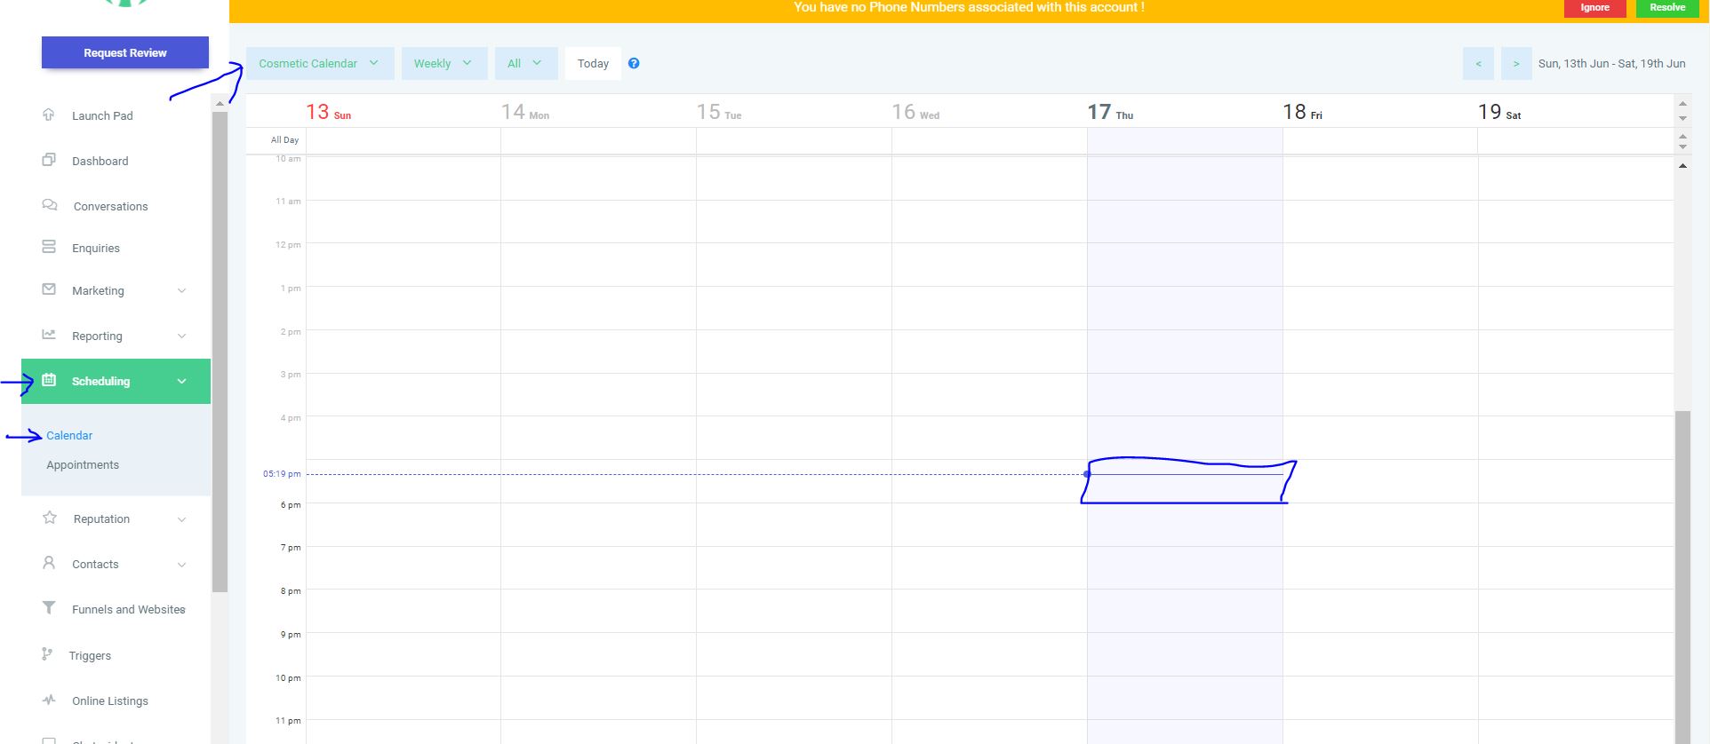Click the 17 Thu day header
1710x744 pixels.
(x=1110, y=112)
